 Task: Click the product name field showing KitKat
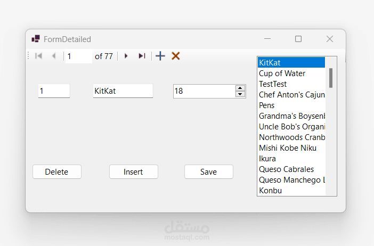[x=123, y=91]
